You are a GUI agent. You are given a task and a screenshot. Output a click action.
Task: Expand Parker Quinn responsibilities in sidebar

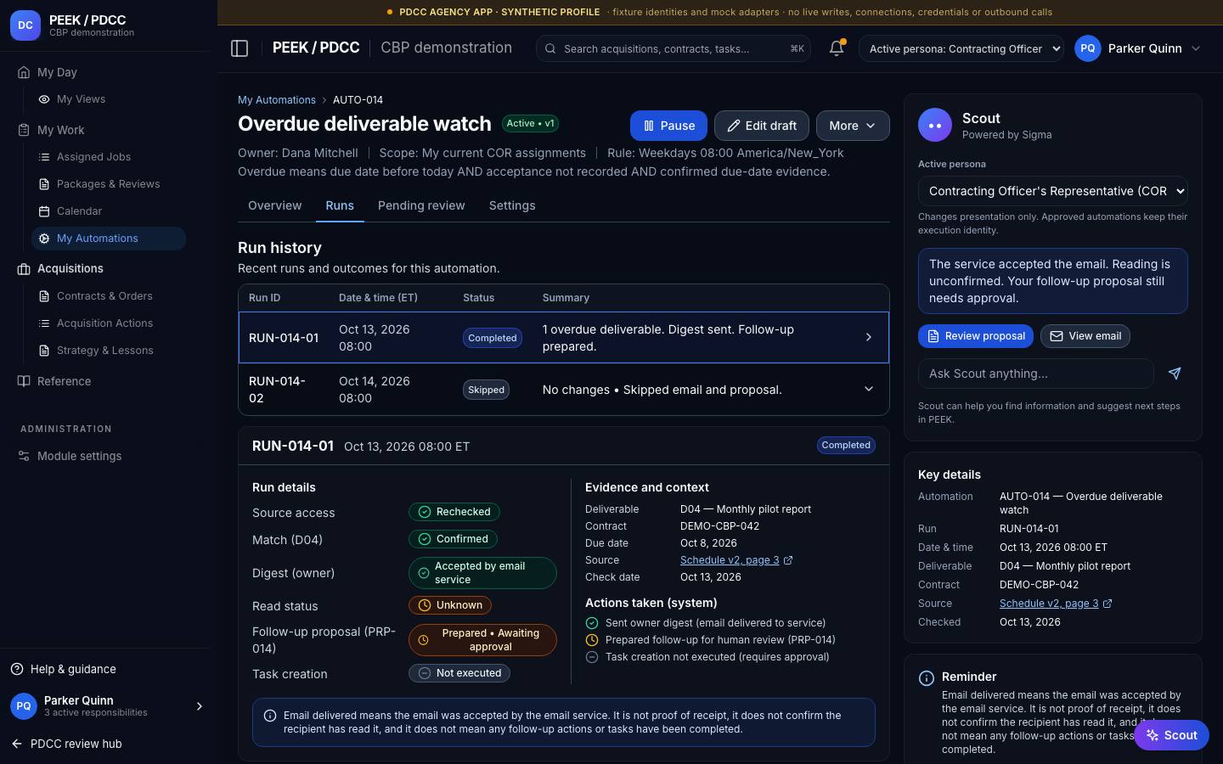click(x=200, y=706)
